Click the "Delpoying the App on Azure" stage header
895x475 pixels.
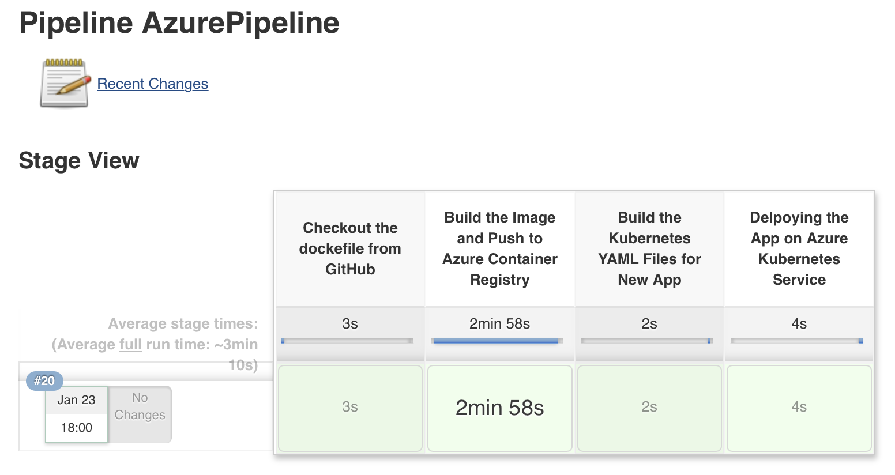pos(799,248)
